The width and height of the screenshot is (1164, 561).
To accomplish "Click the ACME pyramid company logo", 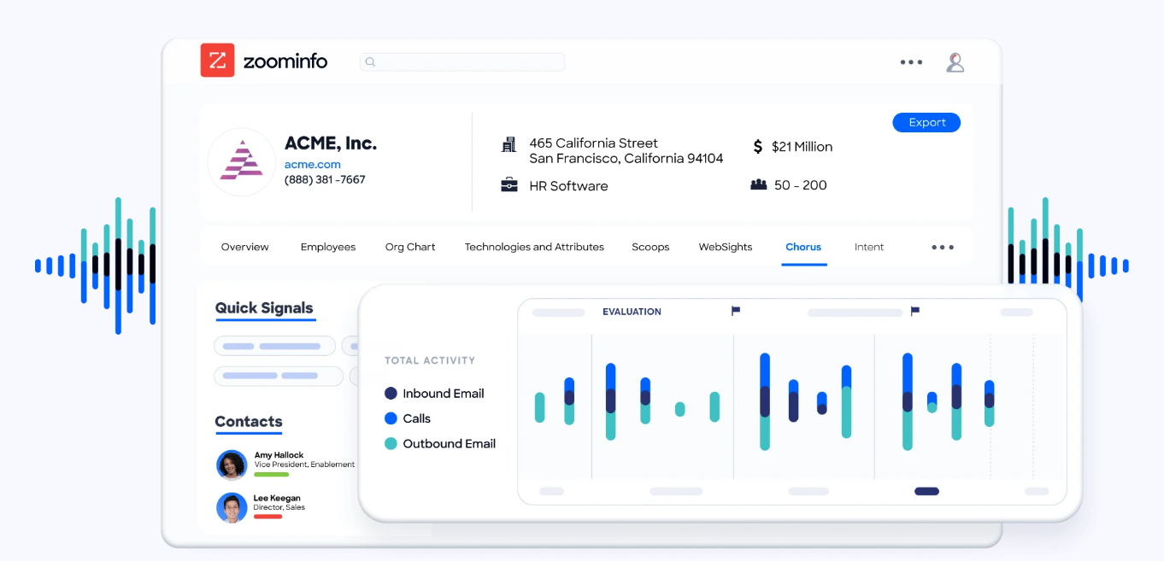I will click(241, 162).
